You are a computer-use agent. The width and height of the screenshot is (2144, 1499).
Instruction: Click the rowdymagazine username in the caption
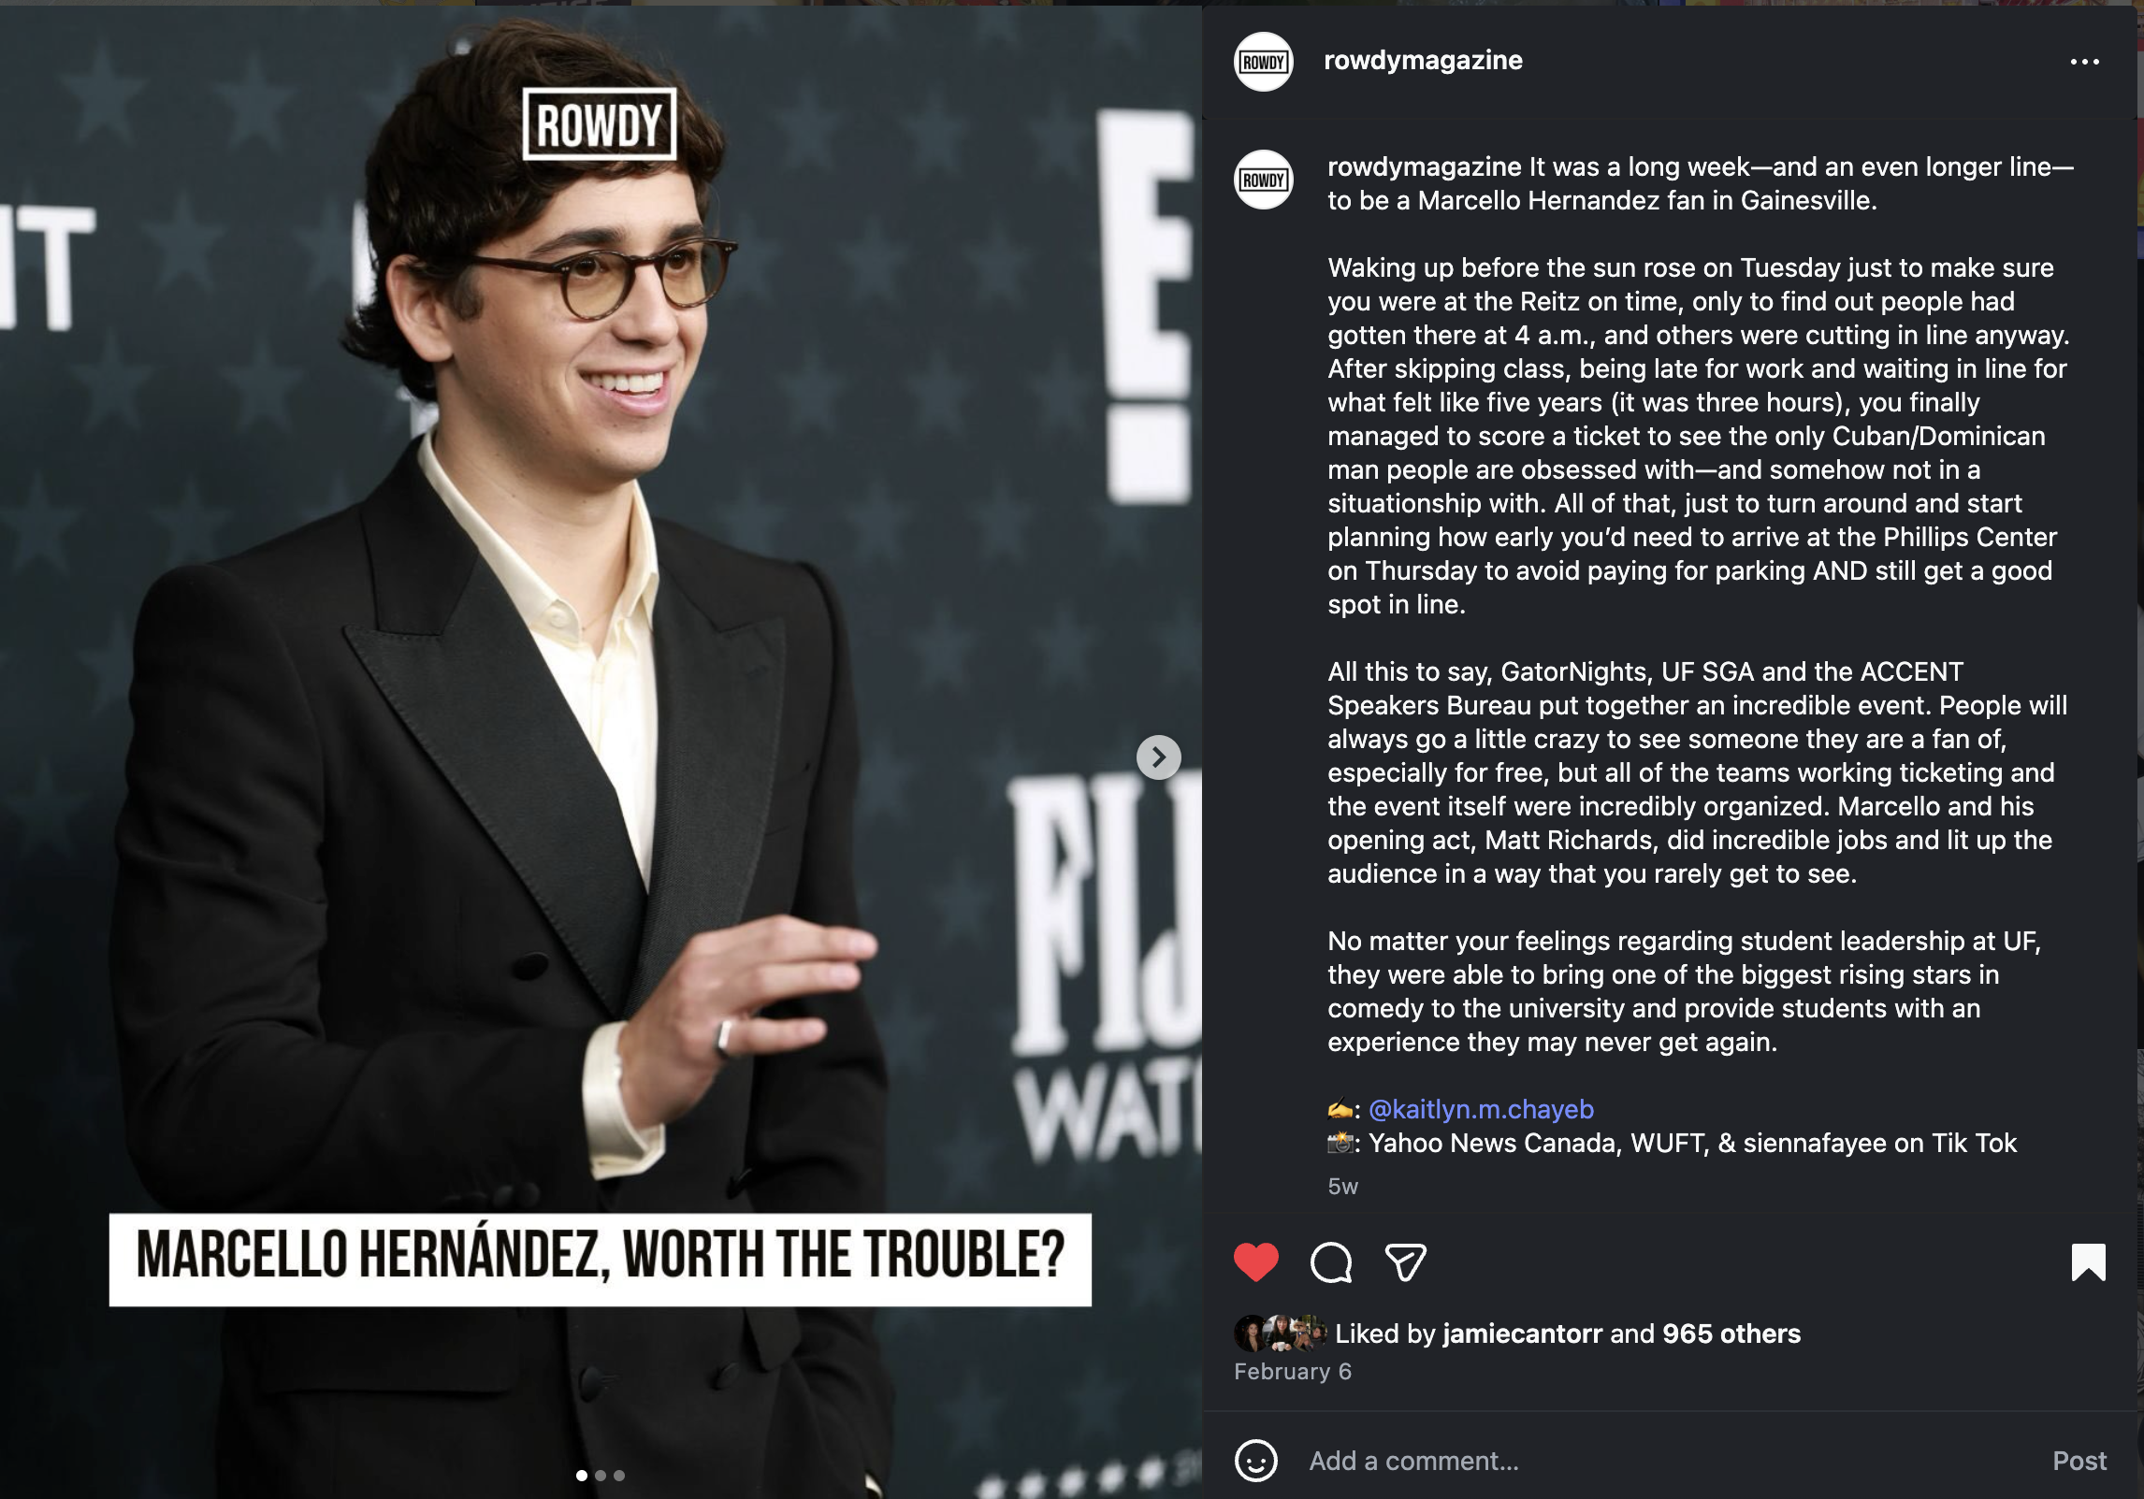[1424, 167]
